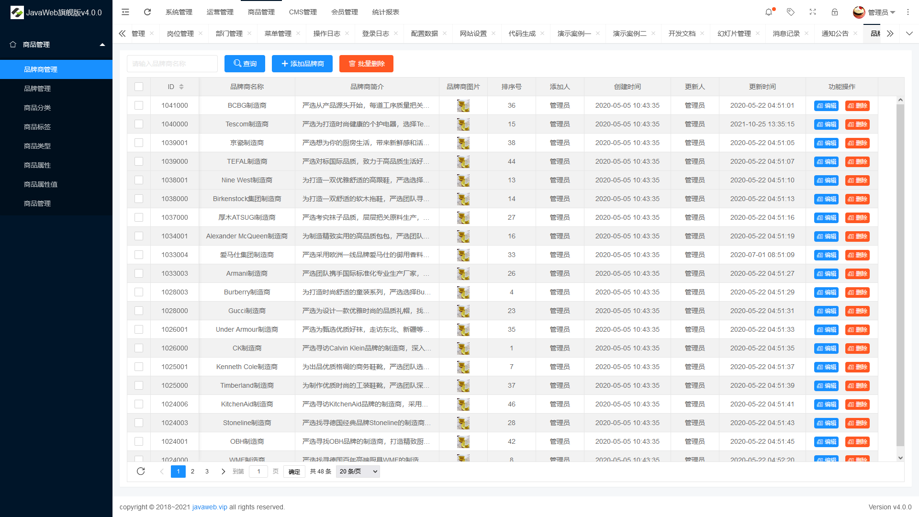Switch to the 登录日志 tab
Viewport: 919px width, 517px height.
tap(375, 34)
